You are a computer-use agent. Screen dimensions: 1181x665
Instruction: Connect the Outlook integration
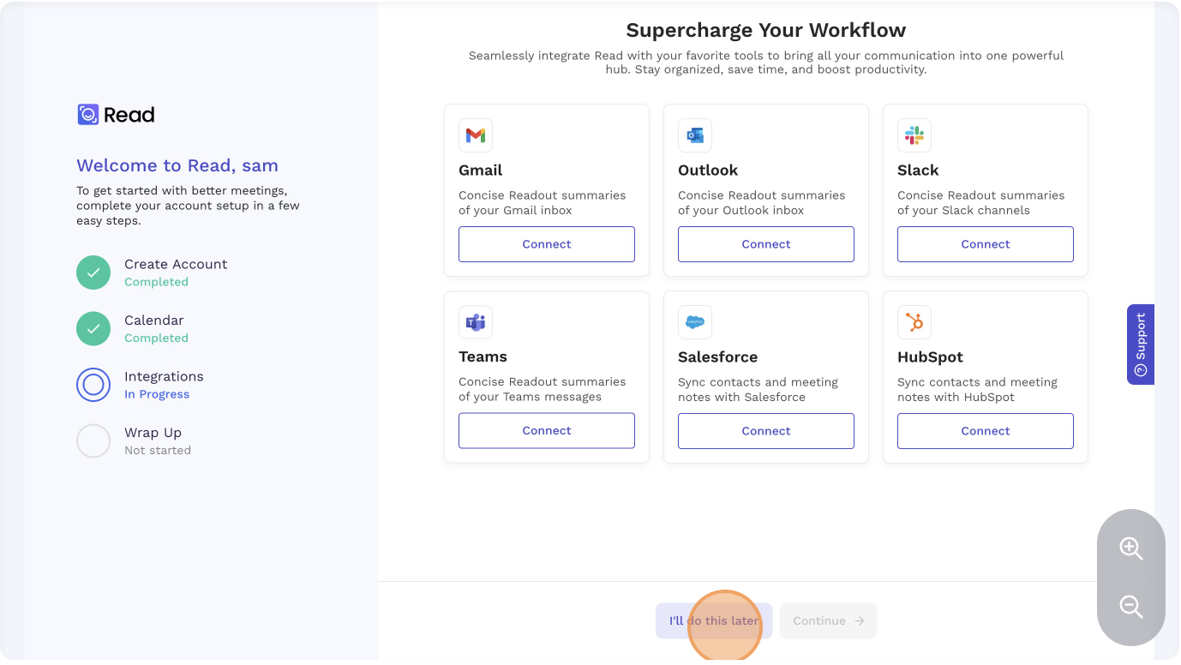point(766,244)
